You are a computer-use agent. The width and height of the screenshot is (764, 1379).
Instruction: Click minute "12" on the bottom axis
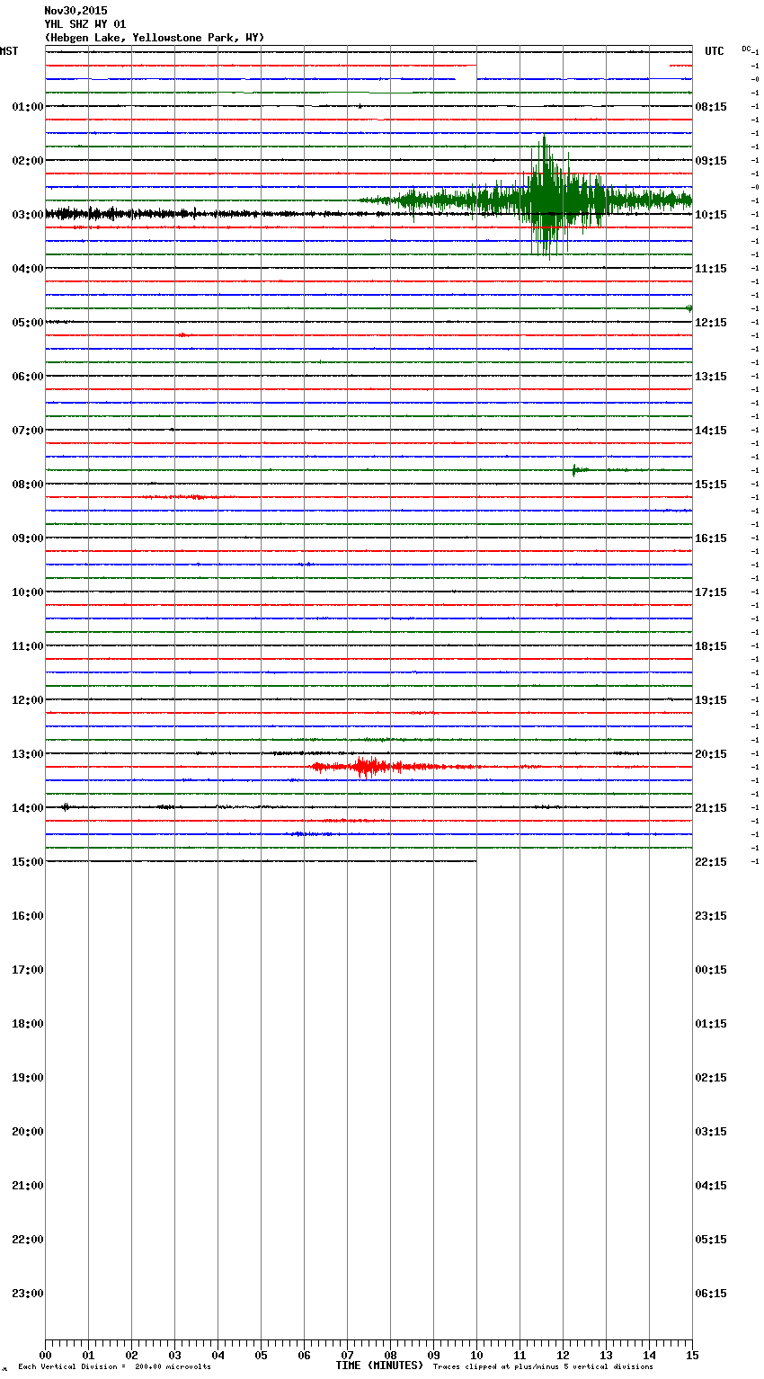pyautogui.click(x=563, y=1355)
